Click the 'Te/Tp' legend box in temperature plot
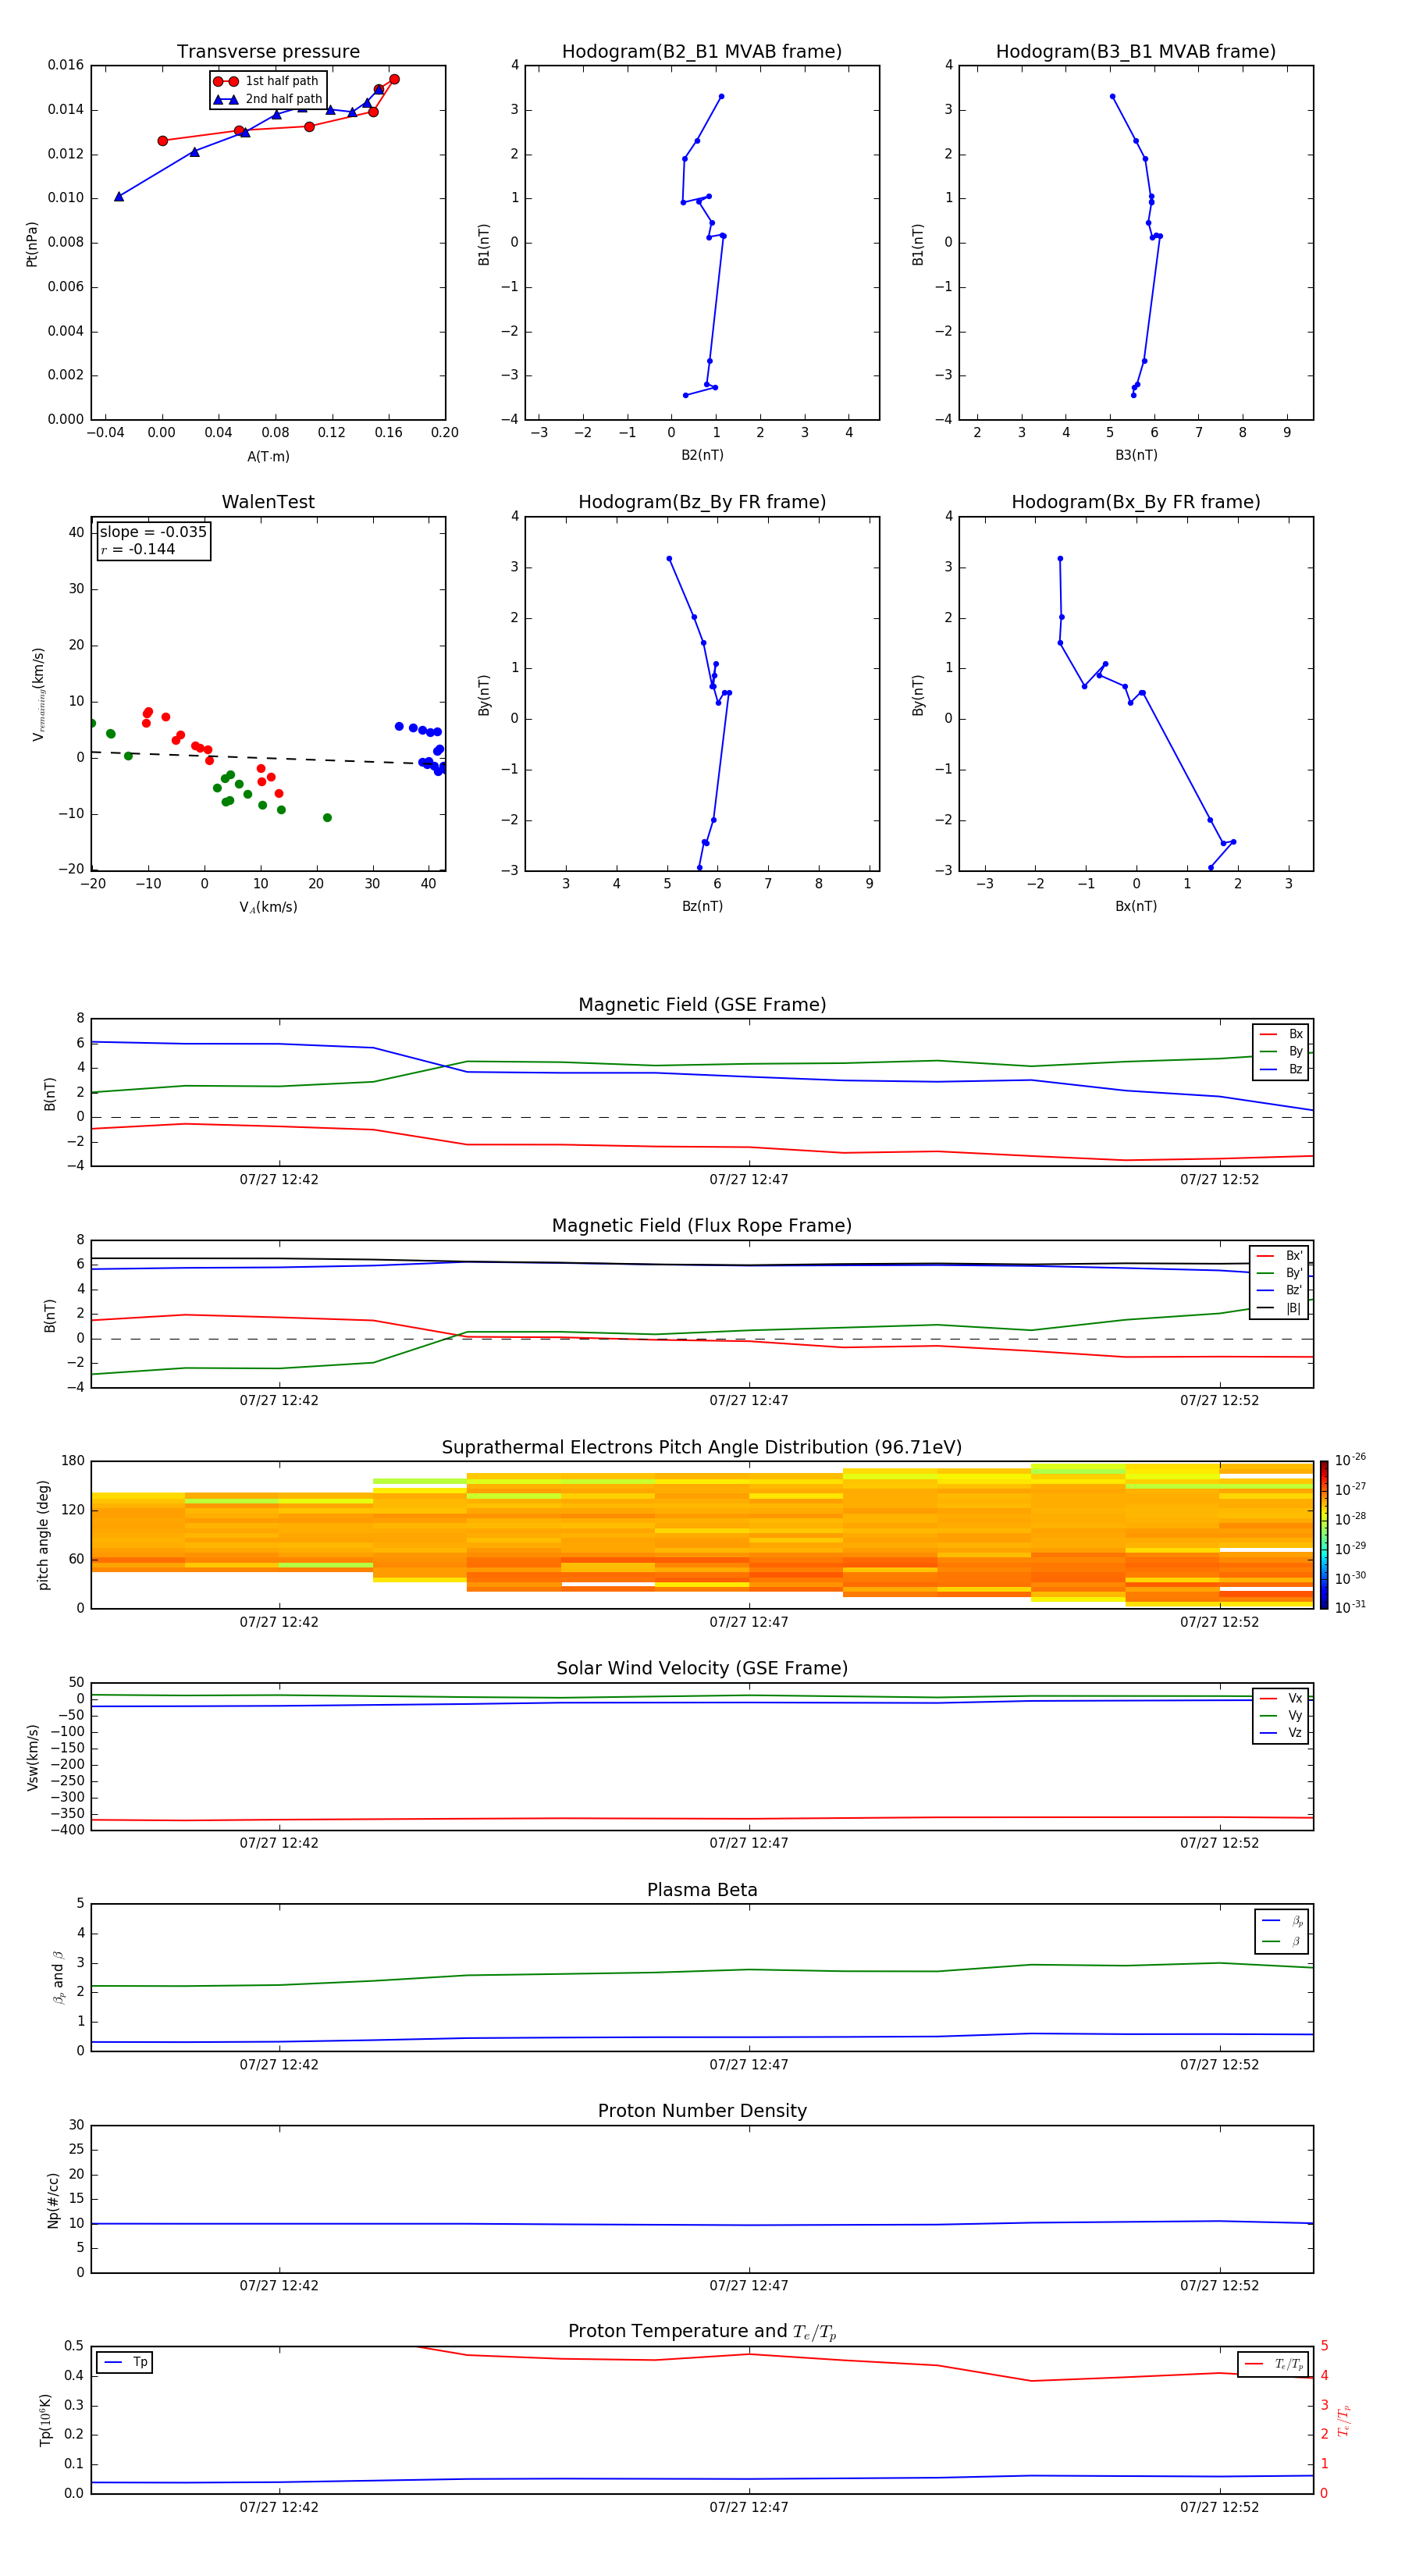The image size is (1405, 2576). 1273,2364
